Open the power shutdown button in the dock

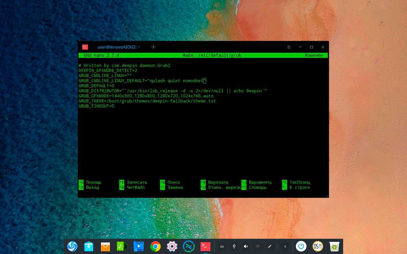[x=301, y=246]
